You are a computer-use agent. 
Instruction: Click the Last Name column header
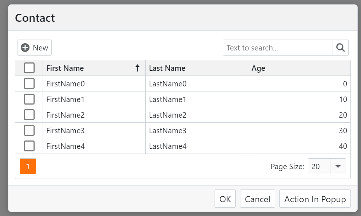[x=167, y=68]
